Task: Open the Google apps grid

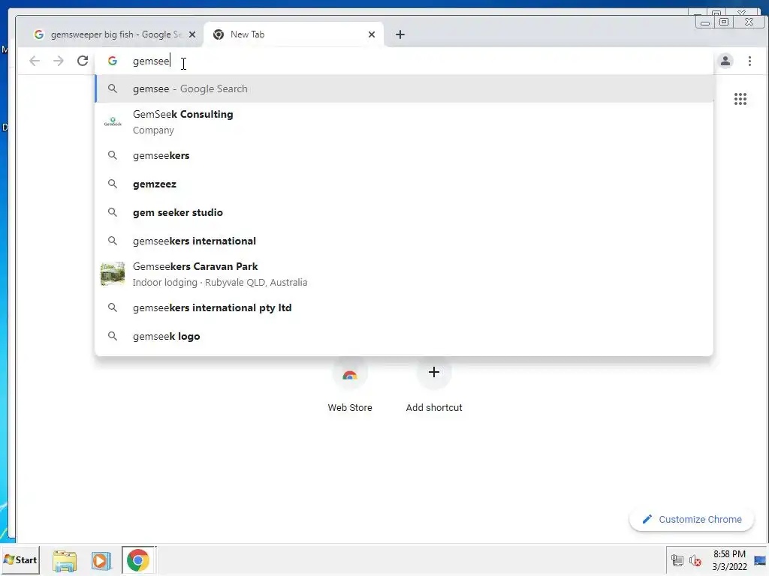Action: coord(740,99)
